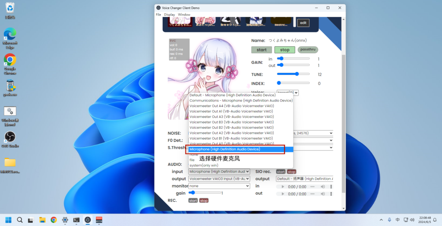The width and height of the screenshot is (442, 226).
Task: Switch to Chrome in the taskbar
Action: click(54, 220)
